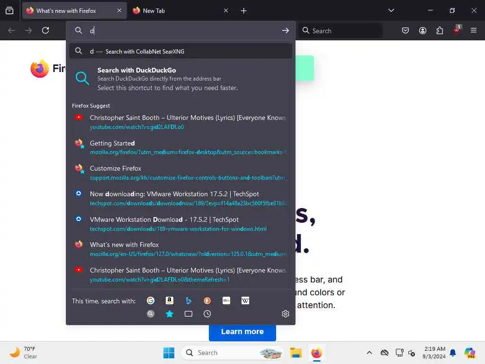
Task: Click the Firefox logo on the page
Action: point(40,68)
